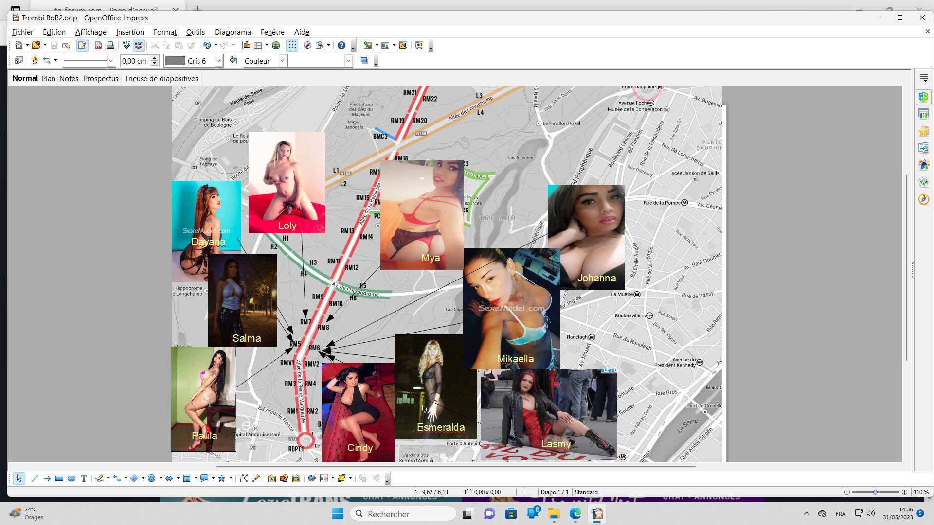Toggle the Edit File mode button
The height and width of the screenshot is (525, 934).
[82, 45]
